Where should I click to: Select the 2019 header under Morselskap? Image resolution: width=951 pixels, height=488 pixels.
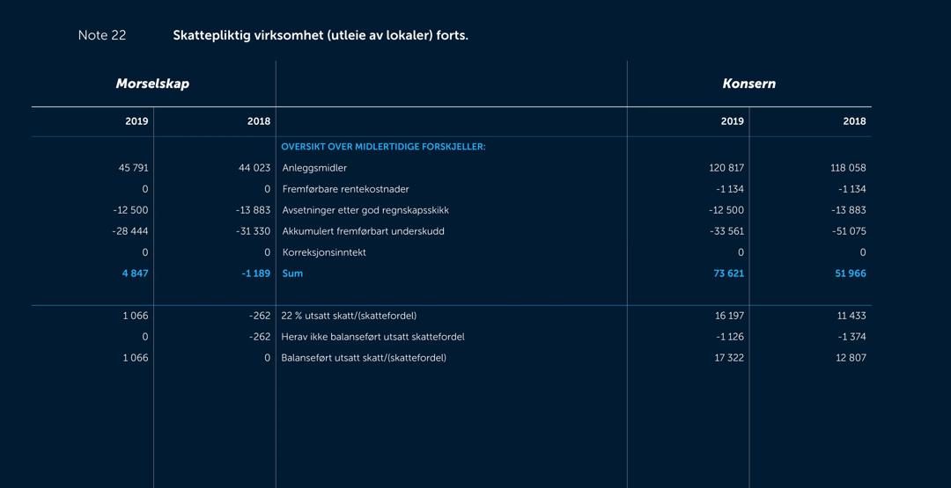(x=137, y=121)
